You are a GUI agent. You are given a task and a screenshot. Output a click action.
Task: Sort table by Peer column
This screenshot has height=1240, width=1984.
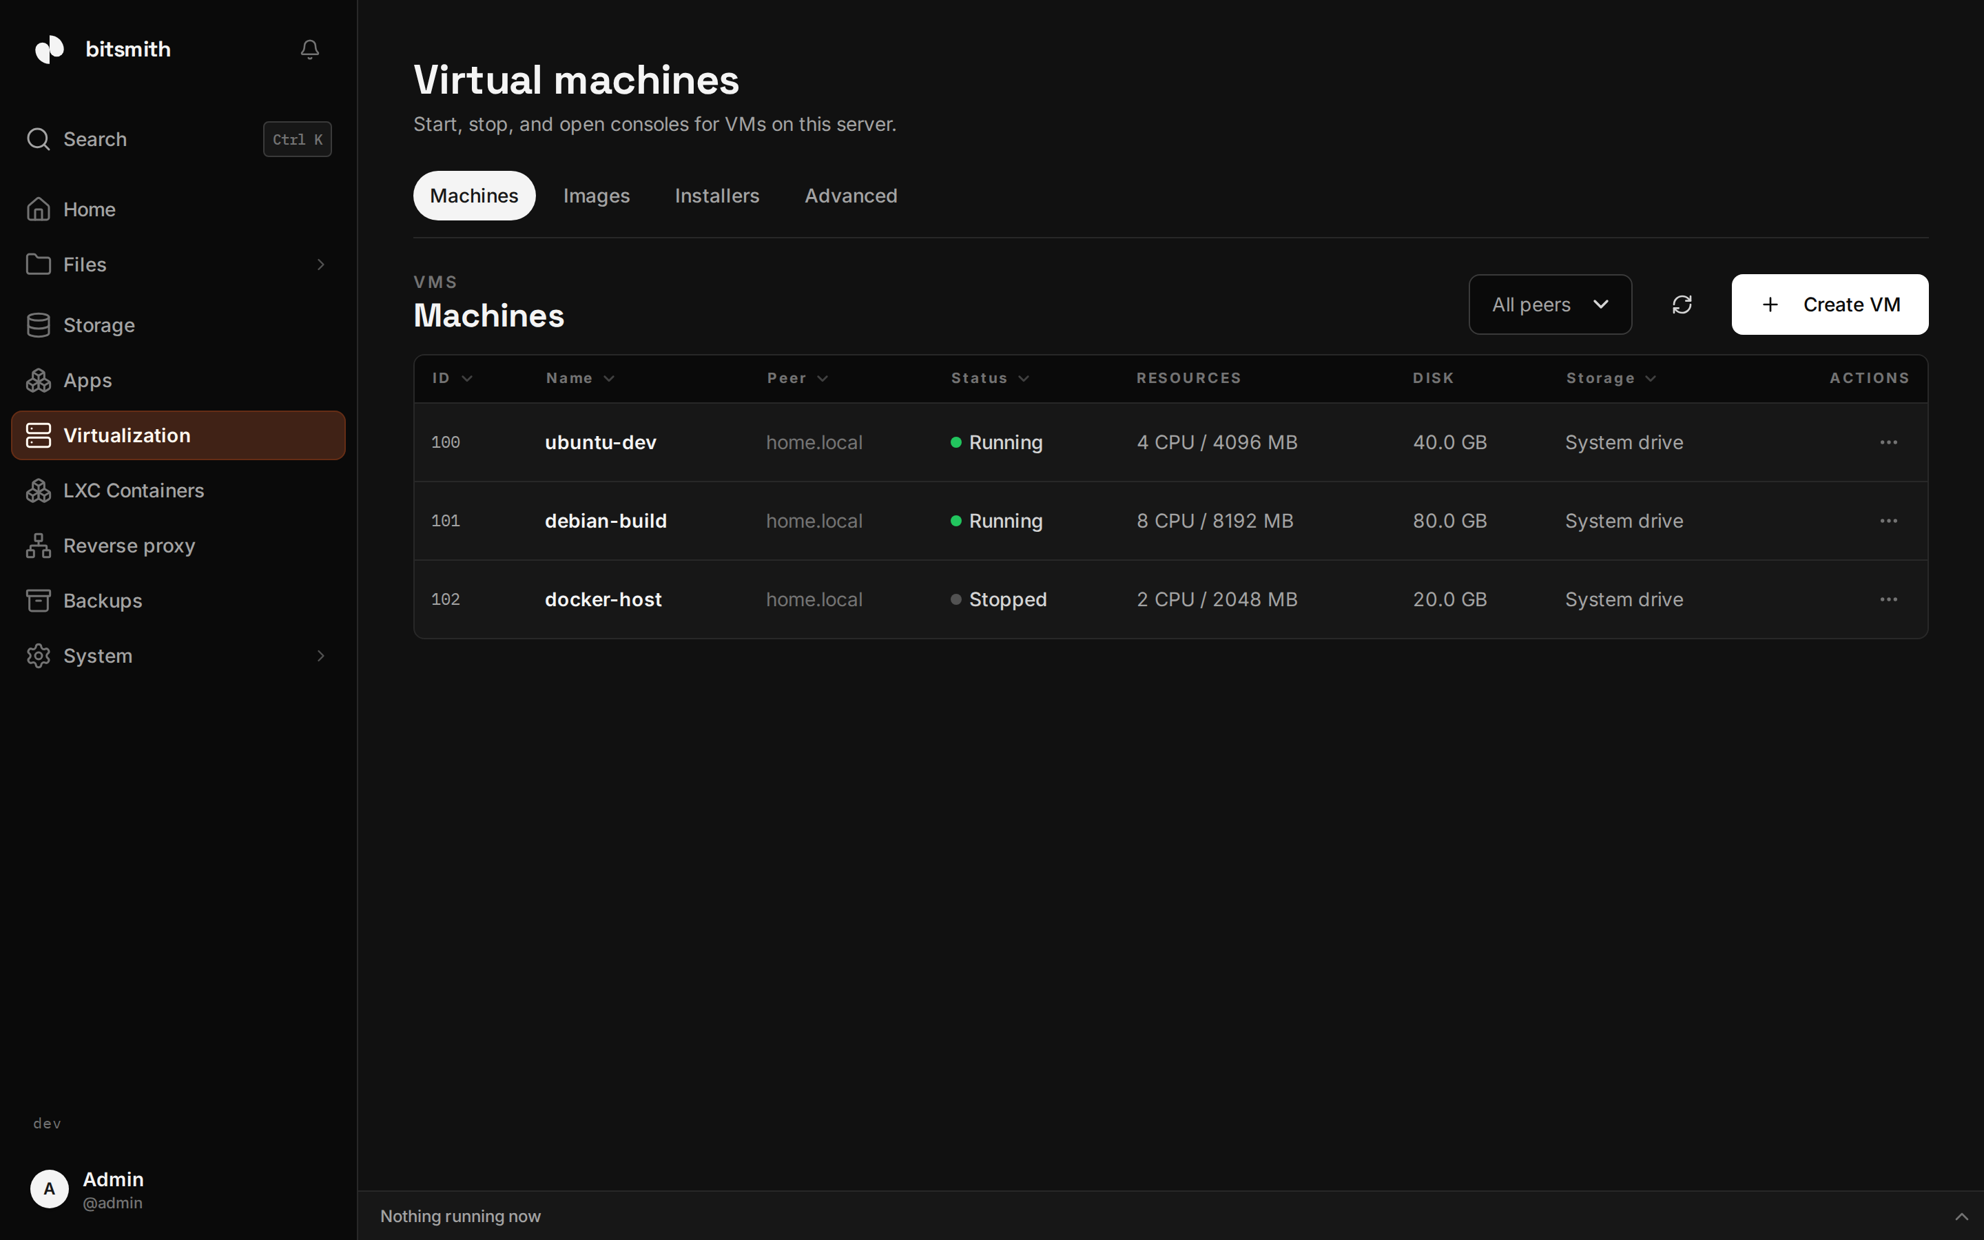[x=798, y=378]
